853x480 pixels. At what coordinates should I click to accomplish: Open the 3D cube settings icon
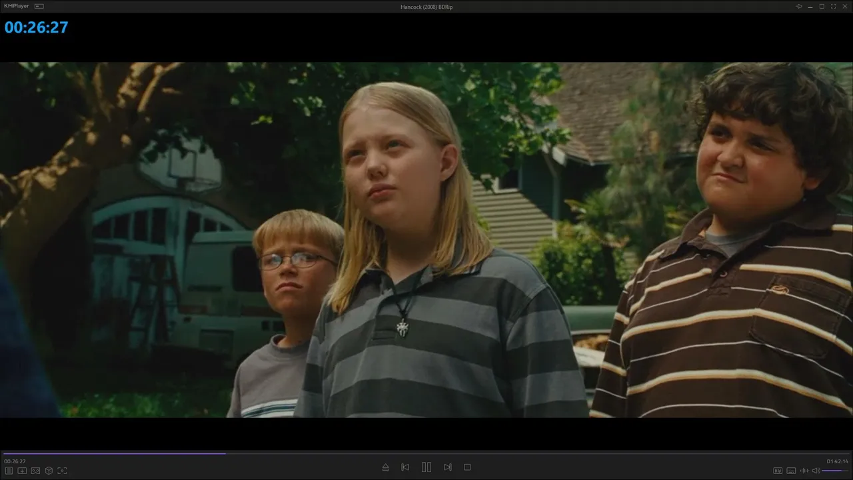[x=49, y=471]
